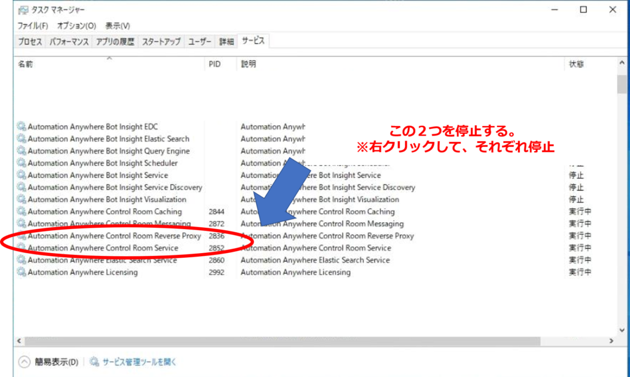Screen dimensions: 630x377
Task: Open the ファイル(F) menu
Action: pos(33,26)
